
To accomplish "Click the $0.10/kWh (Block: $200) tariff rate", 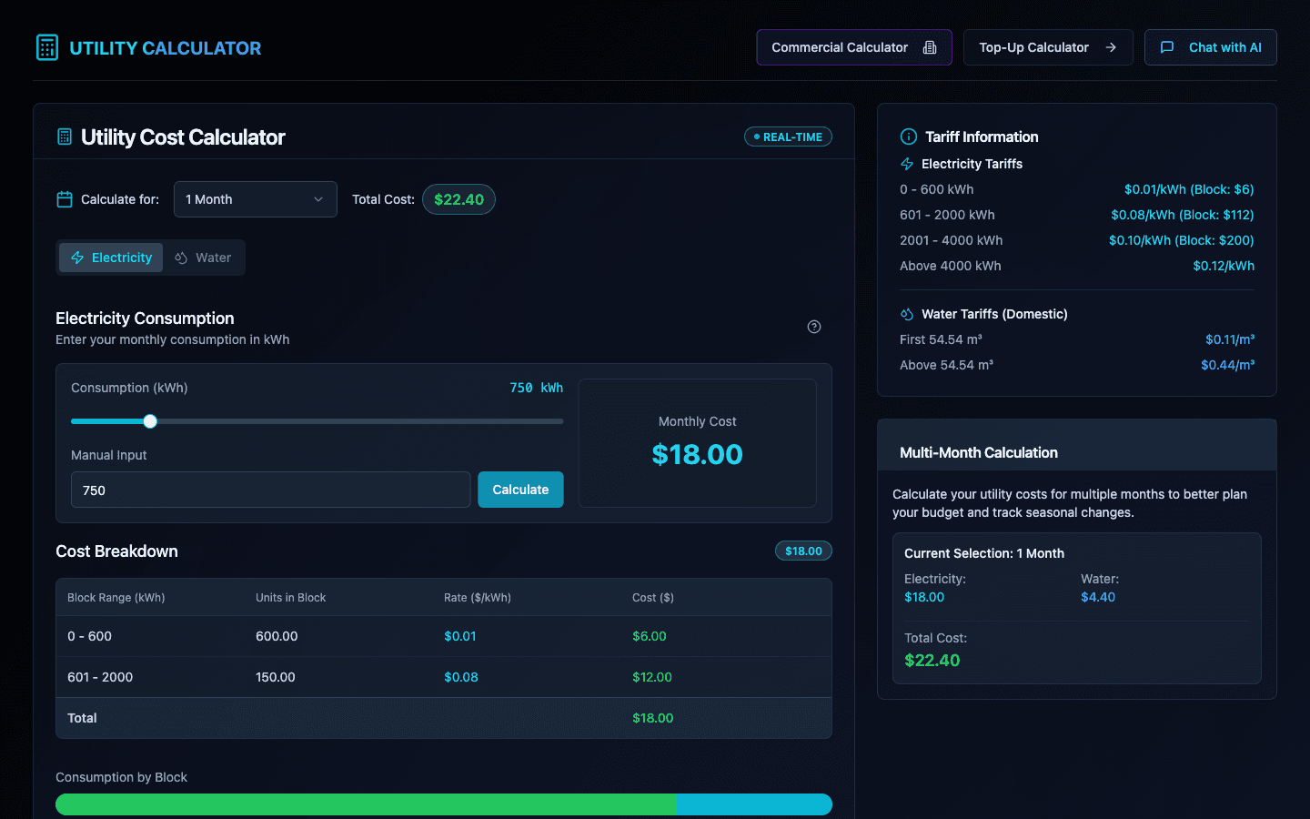I will [1182, 240].
